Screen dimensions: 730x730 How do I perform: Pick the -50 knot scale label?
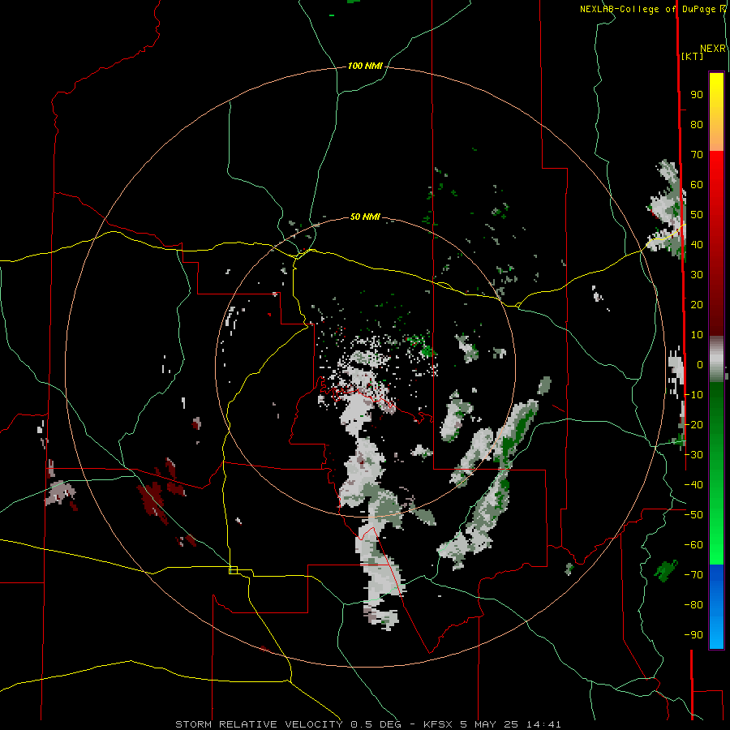[x=693, y=515]
